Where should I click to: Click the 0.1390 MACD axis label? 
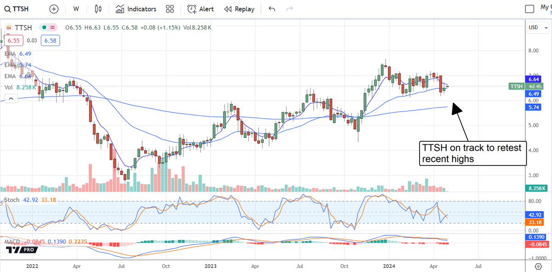pyautogui.click(x=537, y=237)
